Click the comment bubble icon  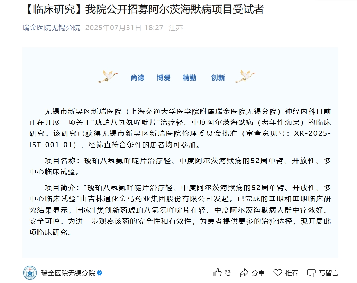tap(311, 273)
